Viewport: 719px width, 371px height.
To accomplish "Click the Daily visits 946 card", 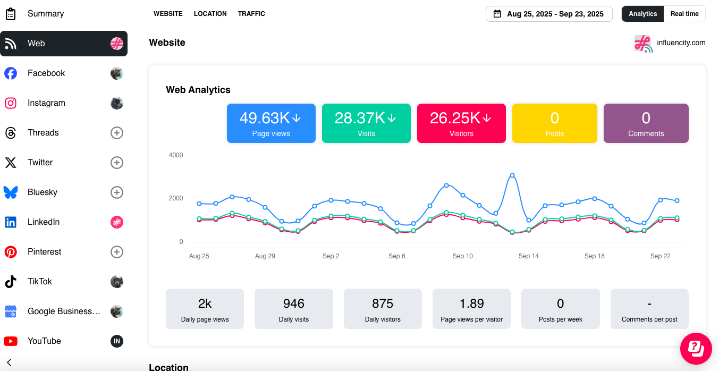I will (x=294, y=309).
